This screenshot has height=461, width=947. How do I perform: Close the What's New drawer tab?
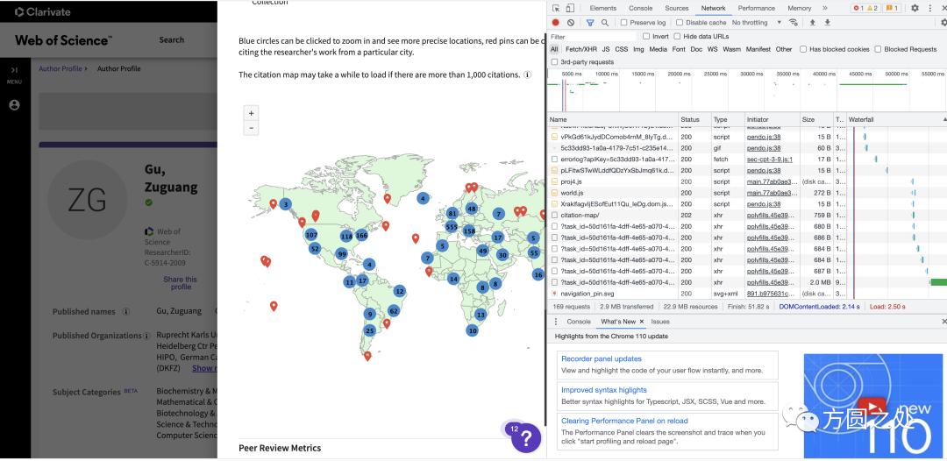[641, 322]
